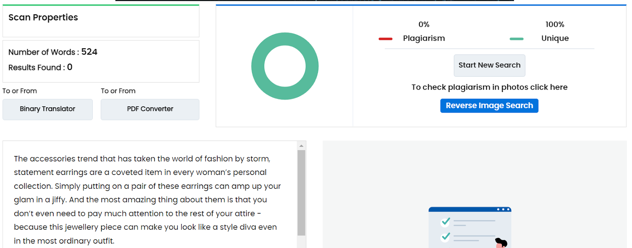The height and width of the screenshot is (248, 632).
Task: Click the green Unique legend marker
Action: point(516,39)
